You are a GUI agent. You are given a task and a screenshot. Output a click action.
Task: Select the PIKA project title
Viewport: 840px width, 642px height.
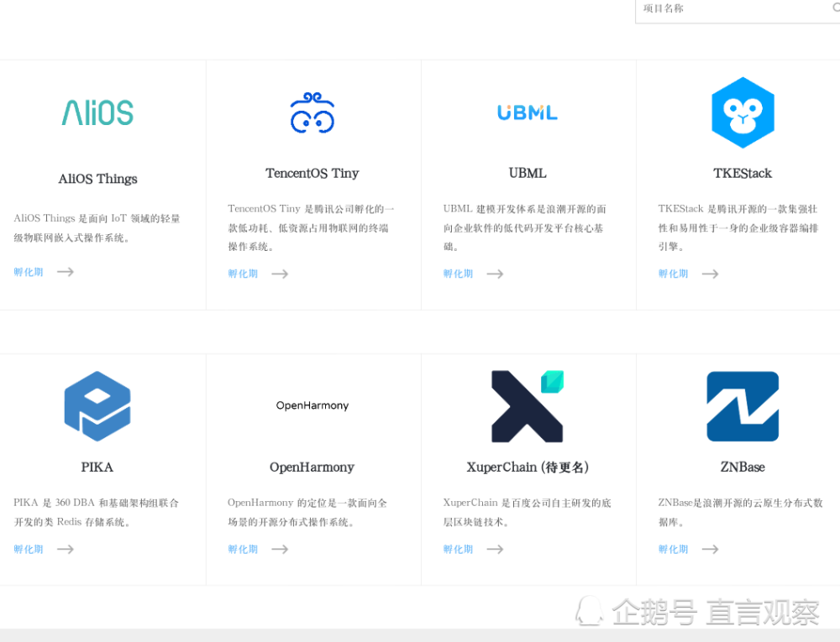97,467
